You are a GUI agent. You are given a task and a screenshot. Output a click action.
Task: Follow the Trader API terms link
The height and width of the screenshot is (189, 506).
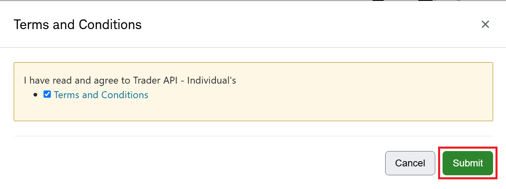coord(101,95)
